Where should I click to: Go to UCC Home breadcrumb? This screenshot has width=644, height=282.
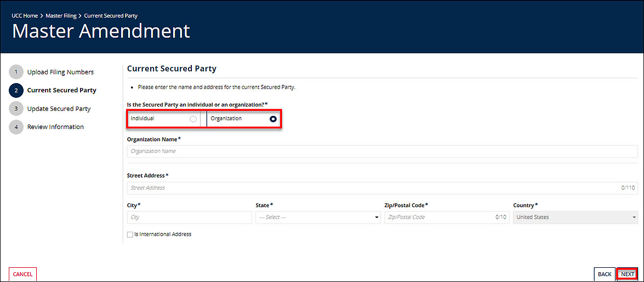(x=25, y=16)
